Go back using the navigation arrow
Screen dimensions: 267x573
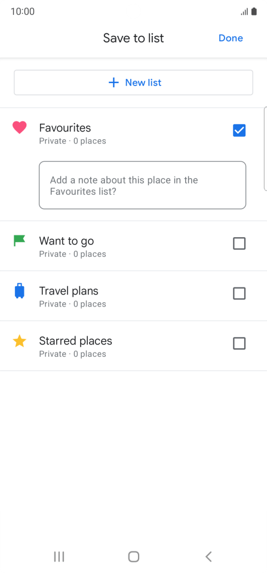(208, 556)
